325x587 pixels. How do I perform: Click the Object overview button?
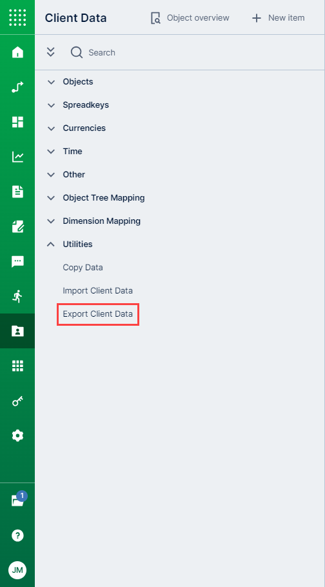pyautogui.click(x=190, y=17)
